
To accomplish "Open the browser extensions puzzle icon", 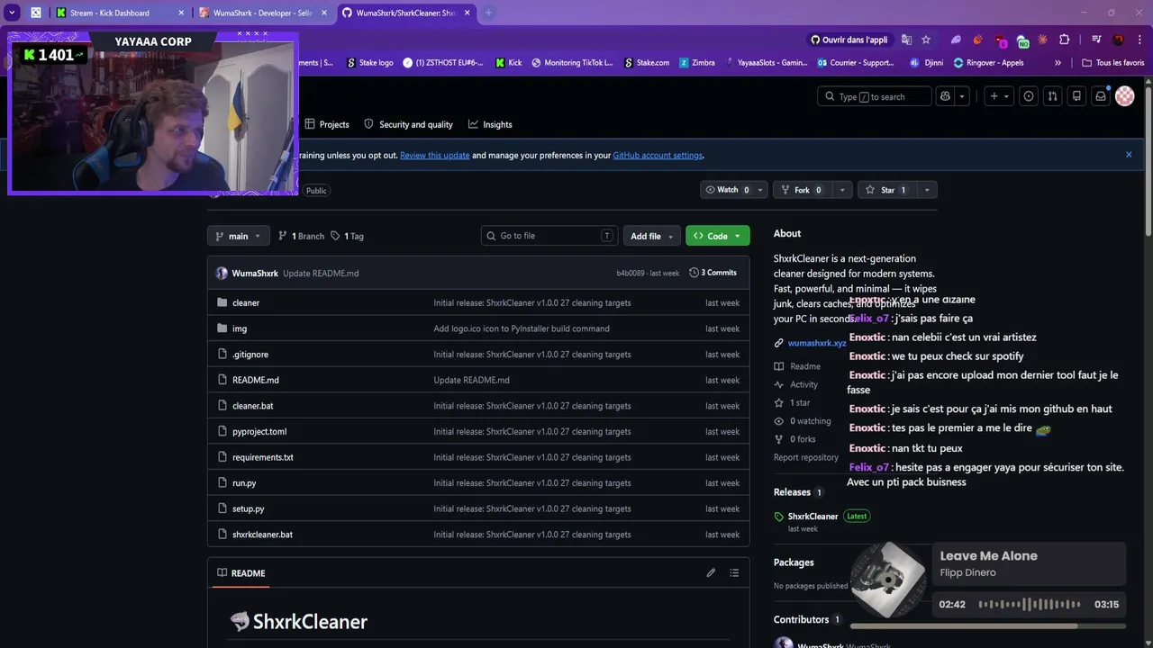I will point(1065,40).
